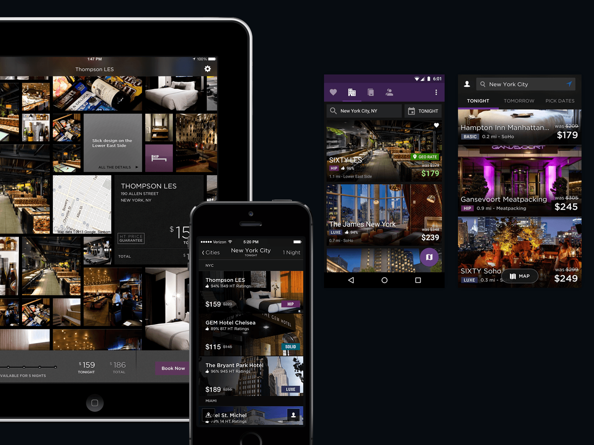The width and height of the screenshot is (594, 445).
Task: Select the buildings/hotels browse icon
Action: [x=353, y=92]
